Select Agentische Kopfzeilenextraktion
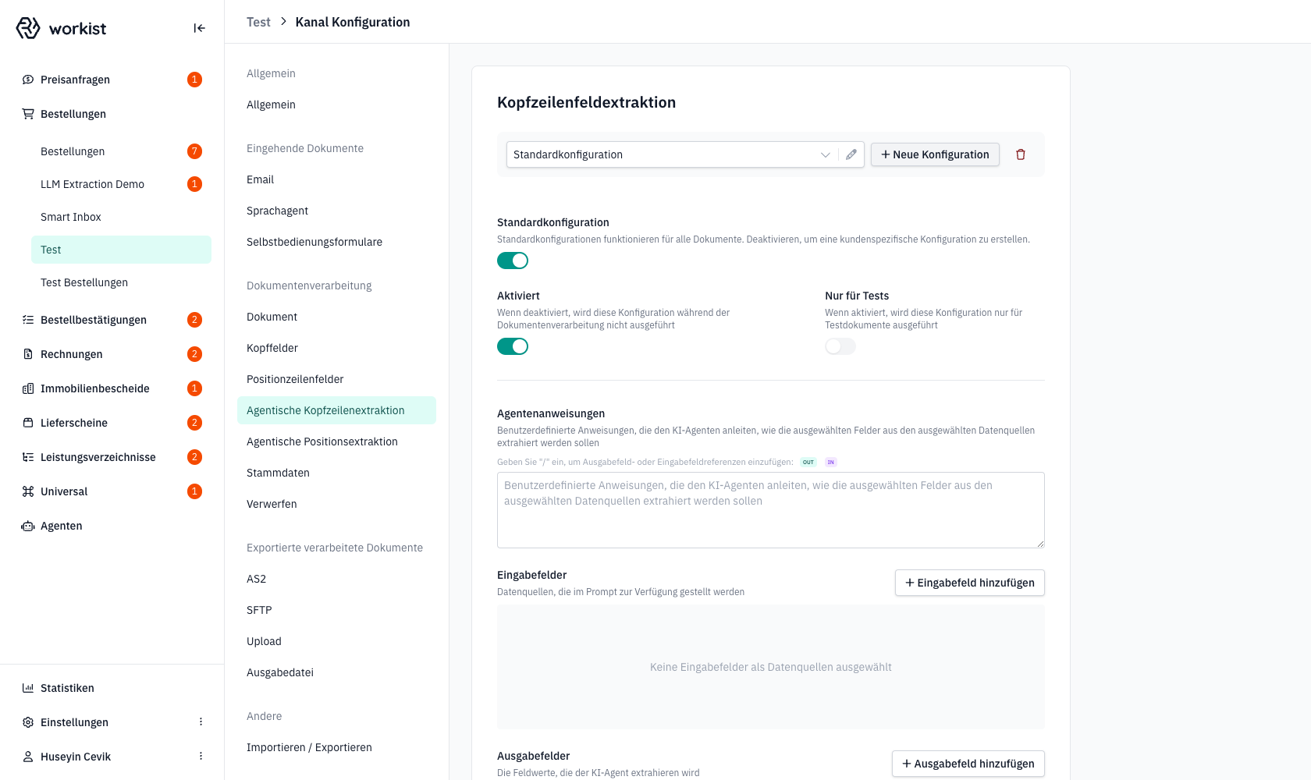This screenshot has width=1311, height=780. click(x=336, y=410)
